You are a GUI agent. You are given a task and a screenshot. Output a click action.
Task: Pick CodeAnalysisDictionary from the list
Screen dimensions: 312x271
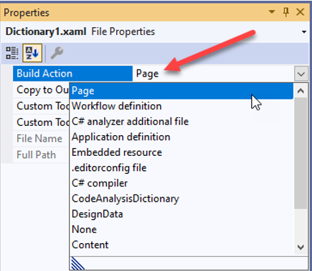[x=181, y=199]
